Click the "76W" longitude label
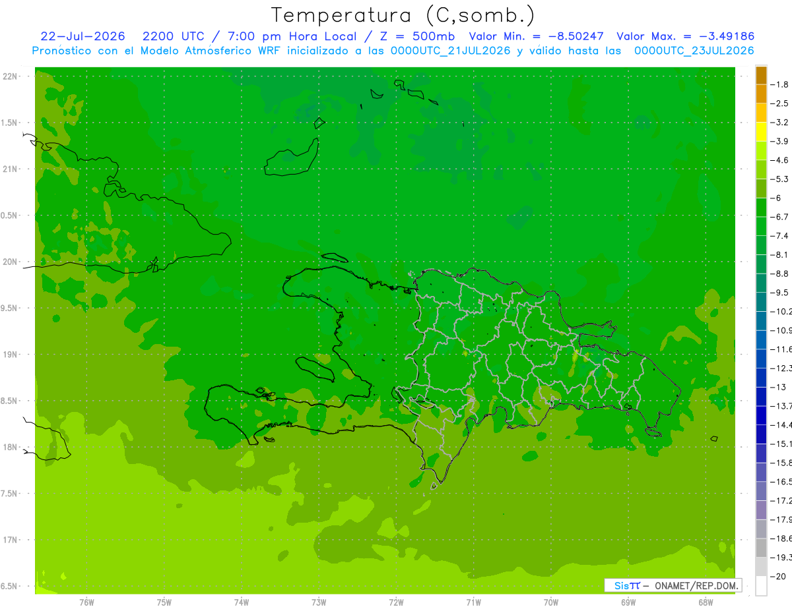Image resolution: width=792 pixels, height=611 pixels. [86, 602]
